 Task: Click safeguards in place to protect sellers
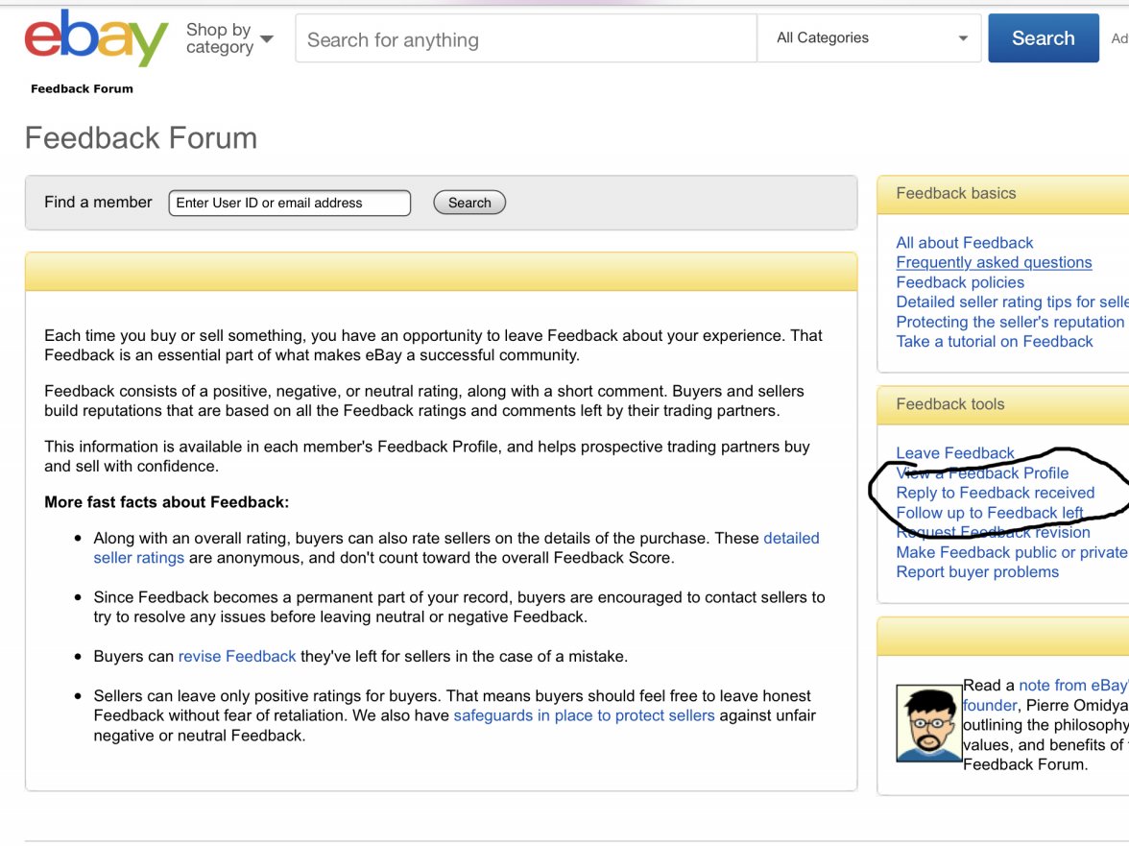tap(584, 715)
